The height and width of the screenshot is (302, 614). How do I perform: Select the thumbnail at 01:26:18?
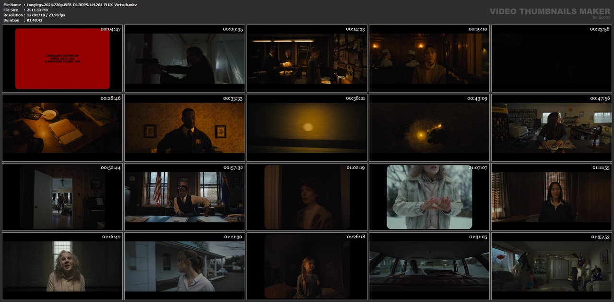pos(307,266)
